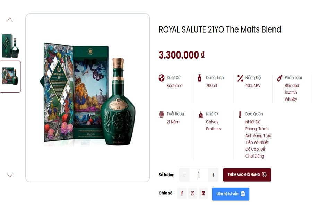Click the barrel icon beside Tuổi Rượu
Image resolution: width=312 pixels, height=208 pixels.
[162, 114]
